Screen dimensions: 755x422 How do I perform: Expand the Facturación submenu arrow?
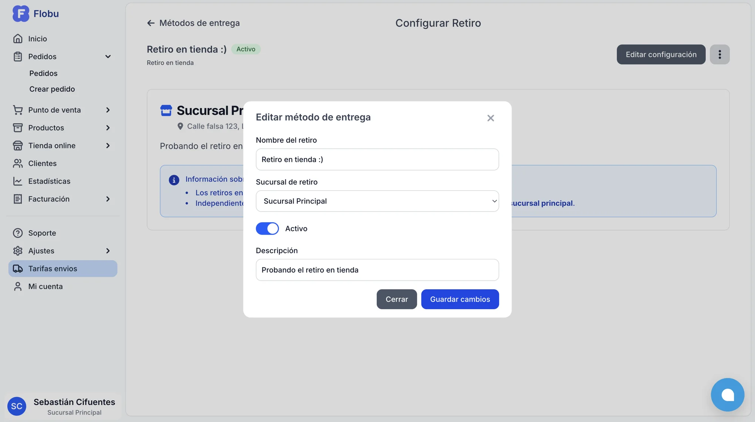pos(108,199)
